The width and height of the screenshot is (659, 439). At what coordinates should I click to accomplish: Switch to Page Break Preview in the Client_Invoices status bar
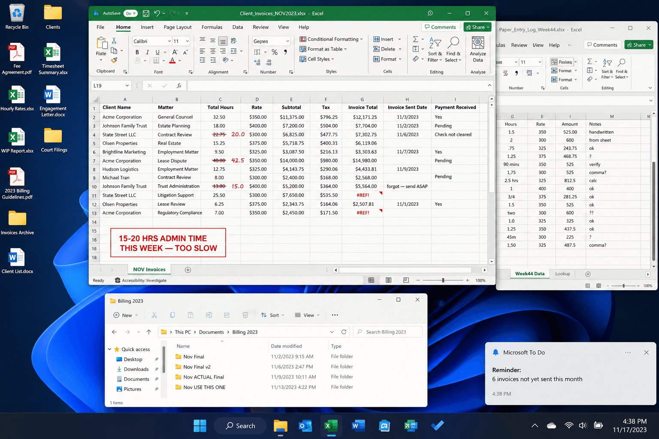tap(406, 280)
